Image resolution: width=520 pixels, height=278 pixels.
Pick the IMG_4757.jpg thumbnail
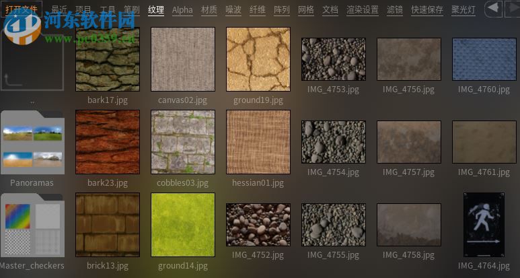409,142
